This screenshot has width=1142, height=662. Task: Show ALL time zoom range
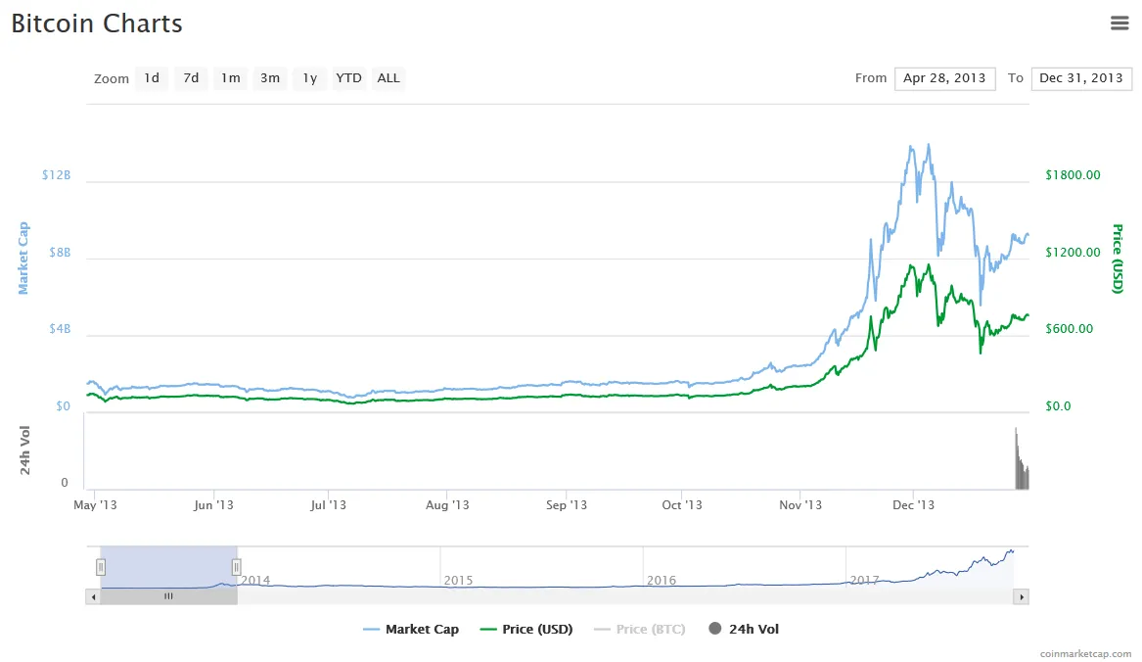click(388, 78)
